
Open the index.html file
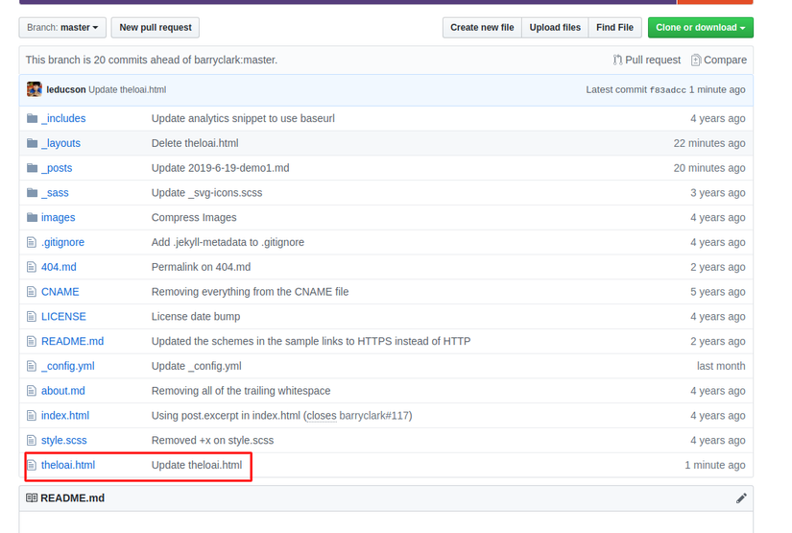point(65,415)
